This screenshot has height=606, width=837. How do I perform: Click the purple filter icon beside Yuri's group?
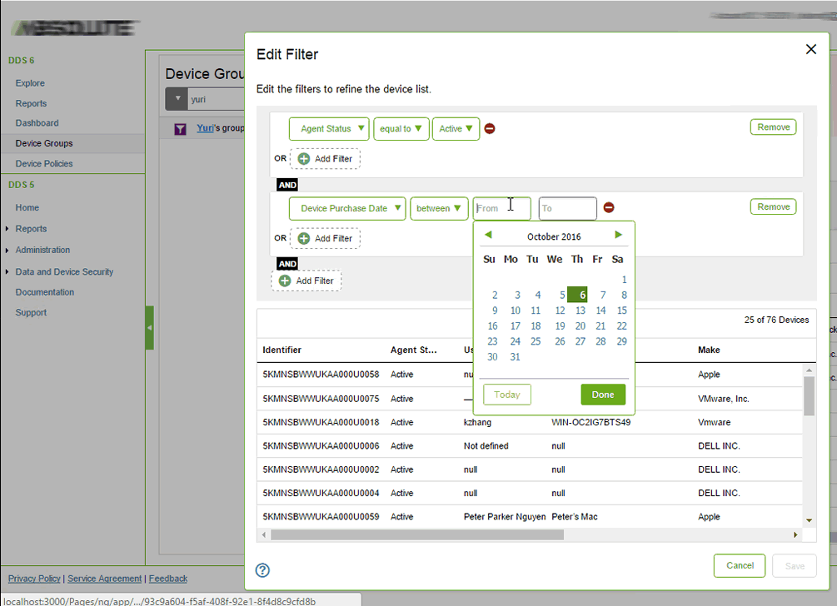[180, 128]
